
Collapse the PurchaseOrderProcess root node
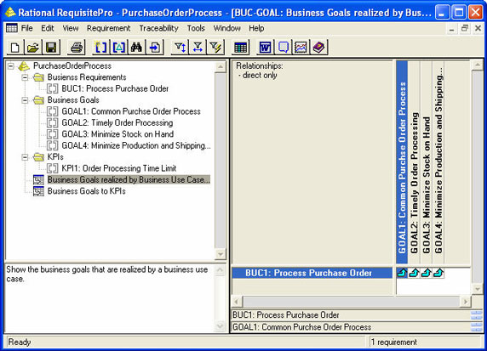11,66
